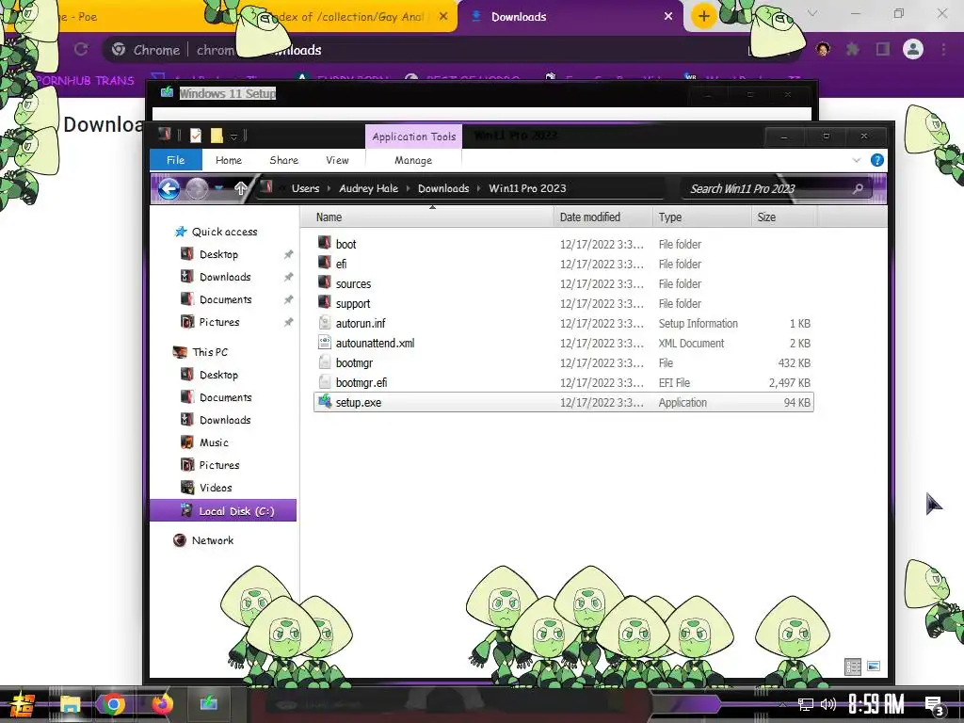Open the Chrome three-dot menu
Screen dimensions: 964x723
click(943, 49)
